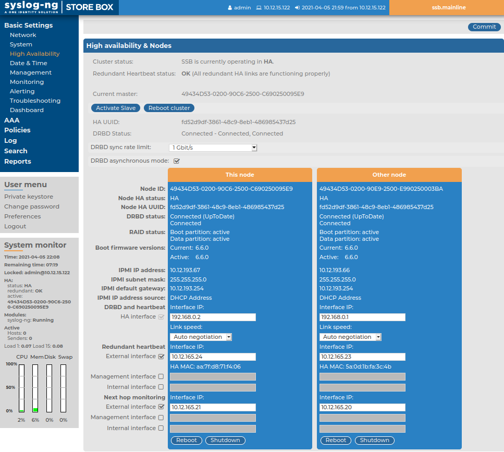The height and width of the screenshot is (452, 504).
Task: Uncheck External interface under Next hop monitoring
Action: [x=161, y=407]
